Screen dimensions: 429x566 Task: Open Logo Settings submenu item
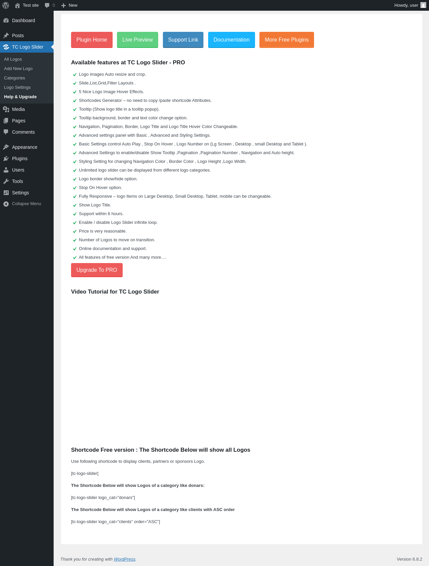coord(17,87)
